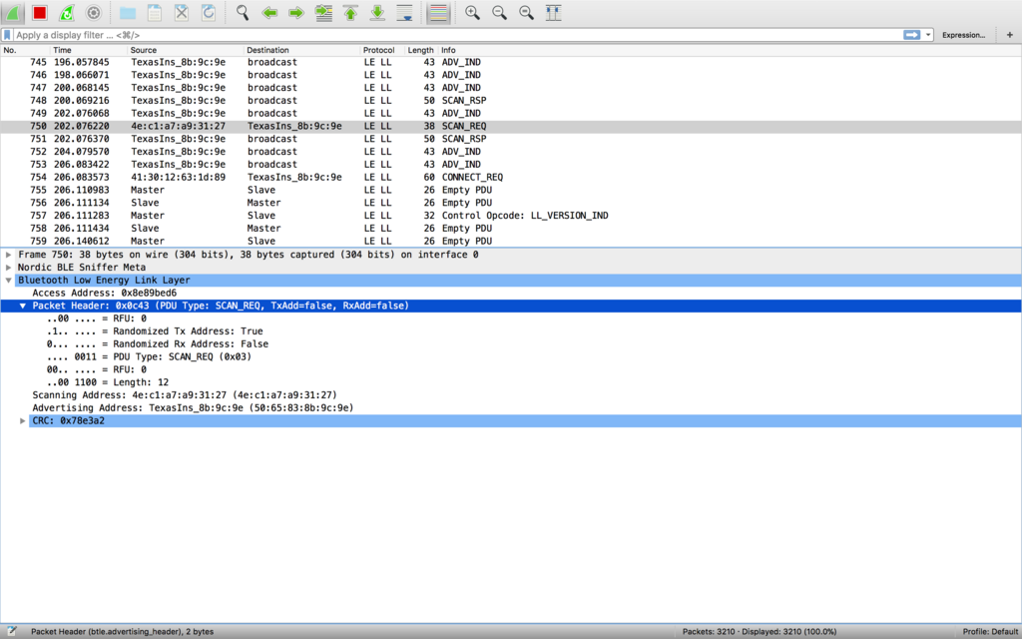Open the display filter history dropdown

pos(928,35)
